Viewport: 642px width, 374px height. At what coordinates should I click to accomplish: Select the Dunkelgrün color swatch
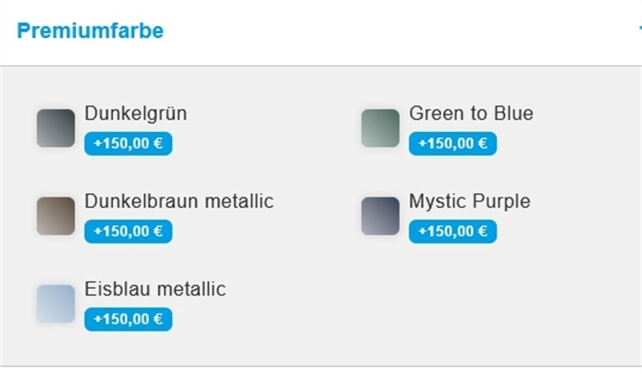(56, 128)
